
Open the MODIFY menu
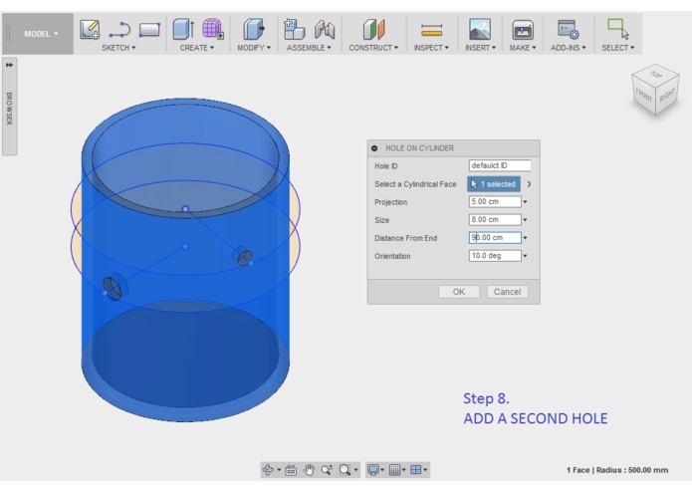click(x=254, y=48)
